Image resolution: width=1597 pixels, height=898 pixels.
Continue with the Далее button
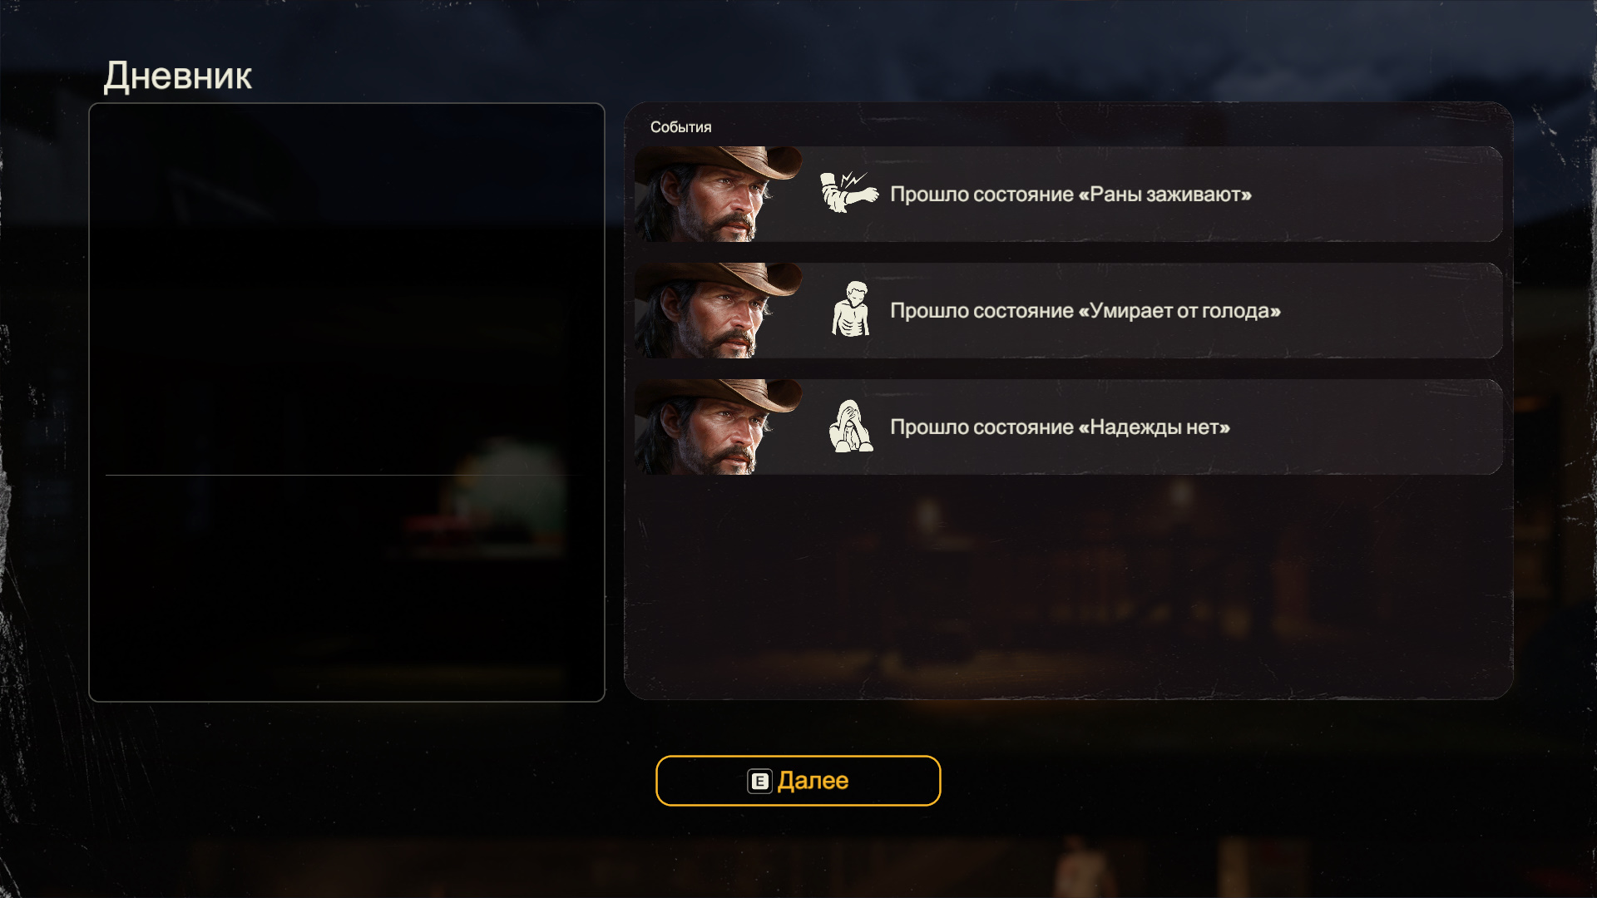(x=798, y=781)
